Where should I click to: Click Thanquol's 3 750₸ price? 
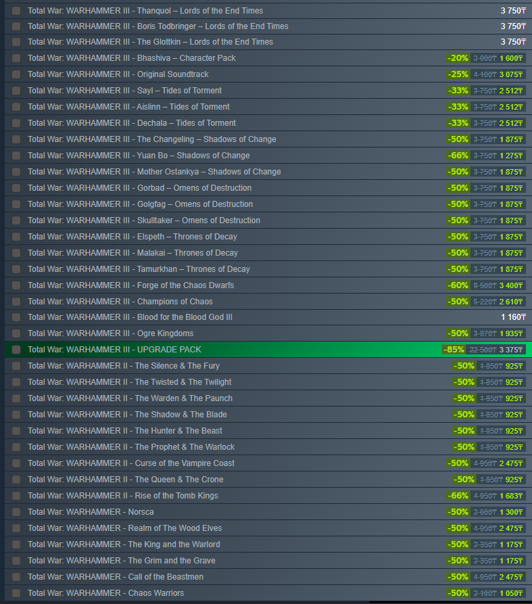(513, 11)
